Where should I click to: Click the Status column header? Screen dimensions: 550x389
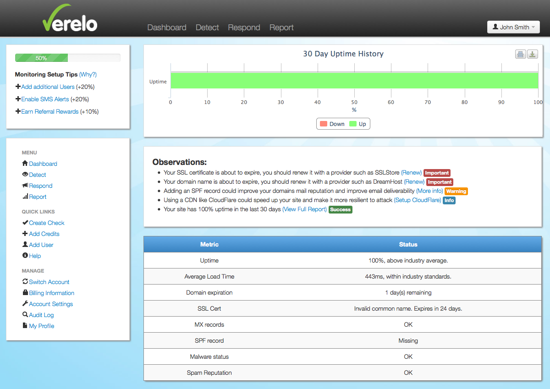pyautogui.click(x=408, y=244)
